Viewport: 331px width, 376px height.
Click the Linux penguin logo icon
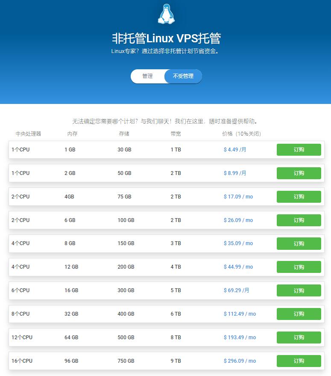tap(166, 14)
